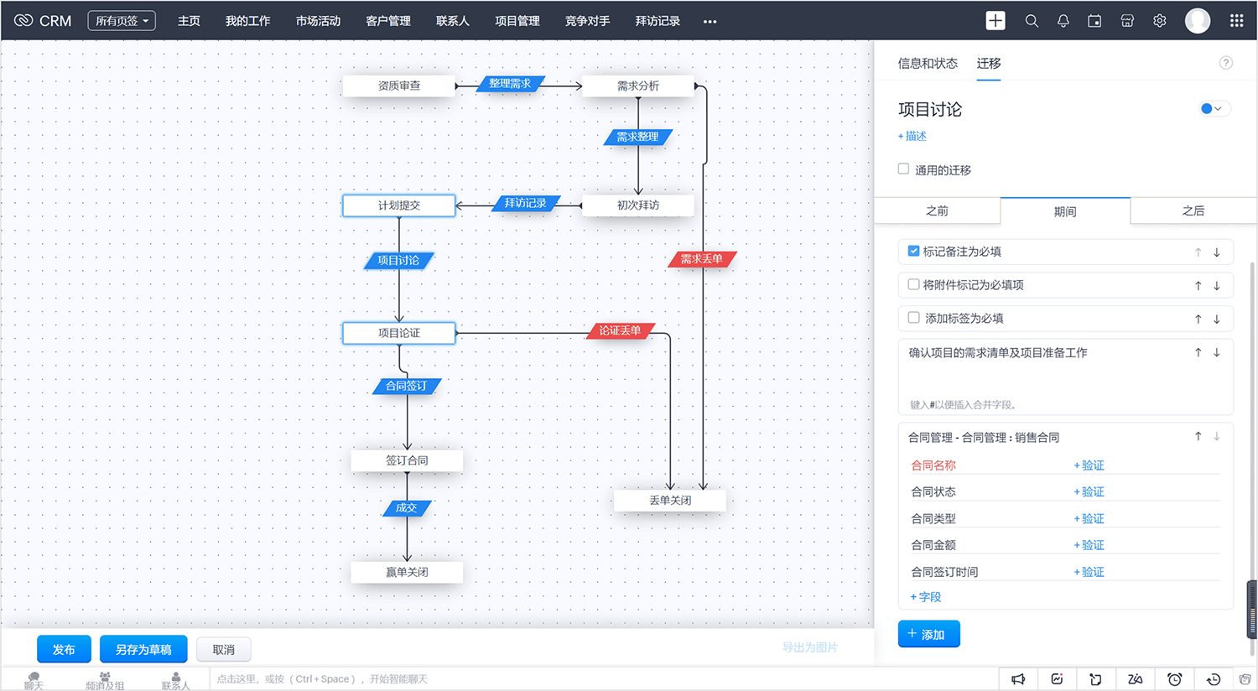Open 我的工作 in navigation bar

tap(247, 21)
